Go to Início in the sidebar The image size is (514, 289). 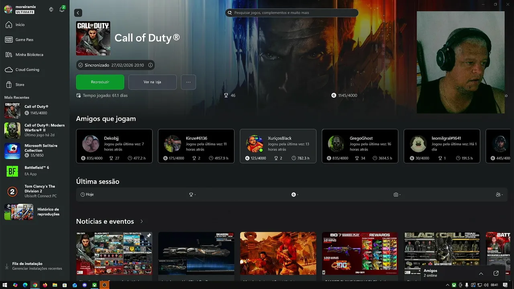(35, 25)
